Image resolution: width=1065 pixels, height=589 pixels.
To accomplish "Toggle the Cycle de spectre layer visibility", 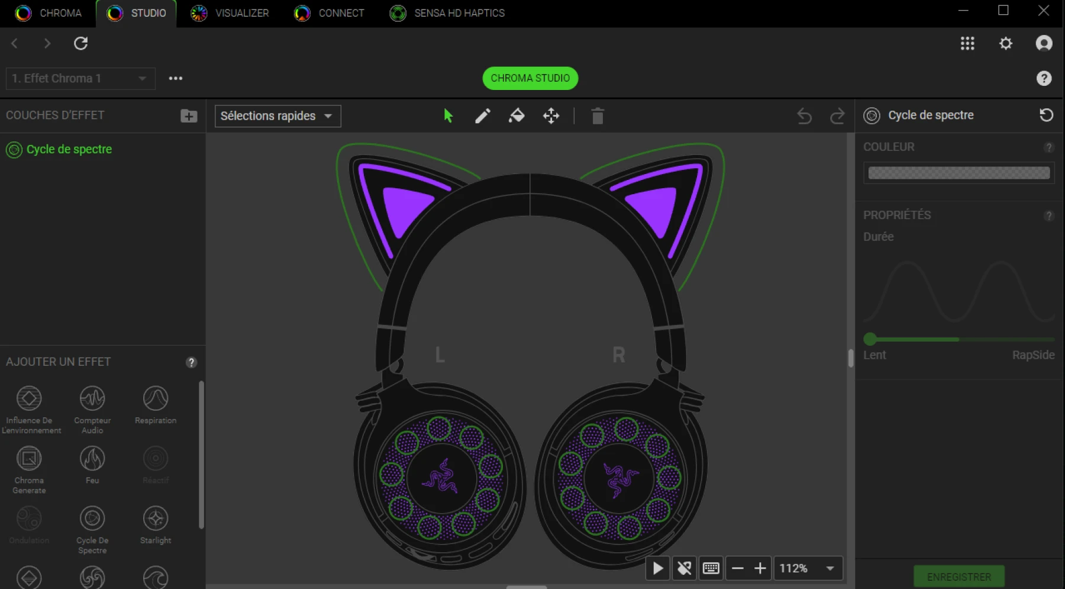I will 13,149.
